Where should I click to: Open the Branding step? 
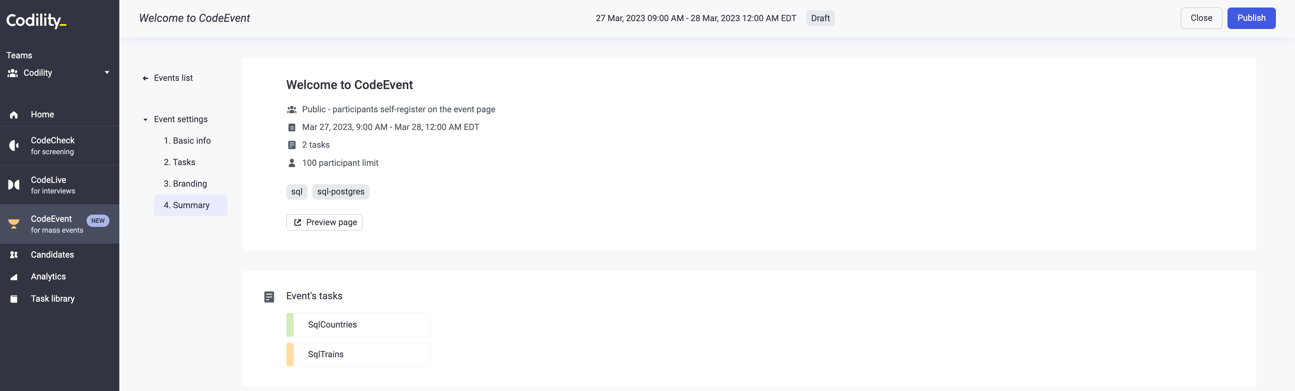(185, 184)
